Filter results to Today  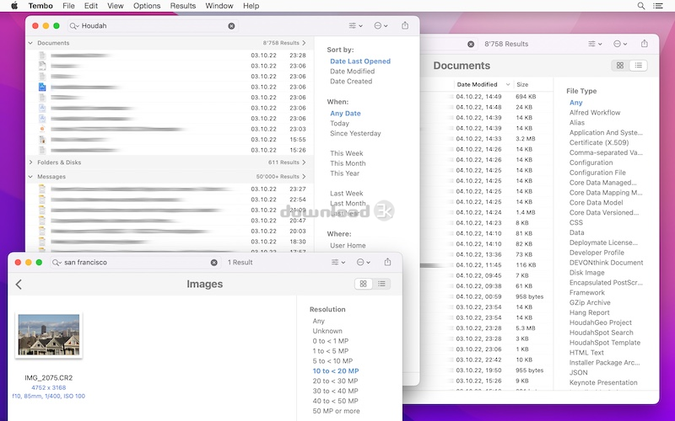tap(339, 123)
